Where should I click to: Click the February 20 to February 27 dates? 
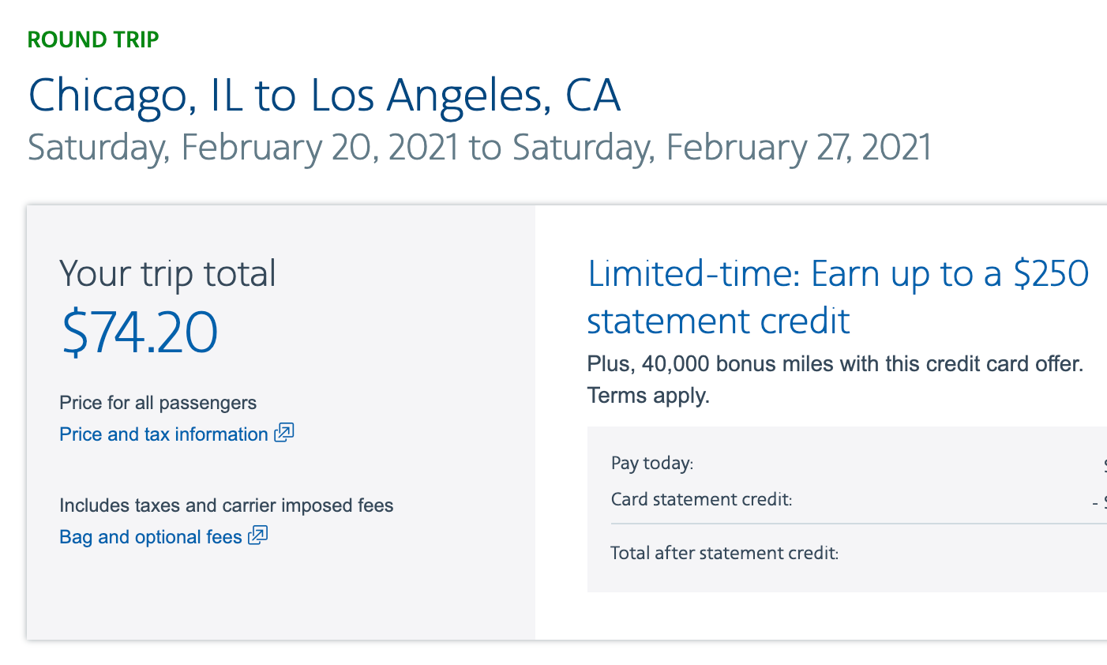(x=479, y=148)
